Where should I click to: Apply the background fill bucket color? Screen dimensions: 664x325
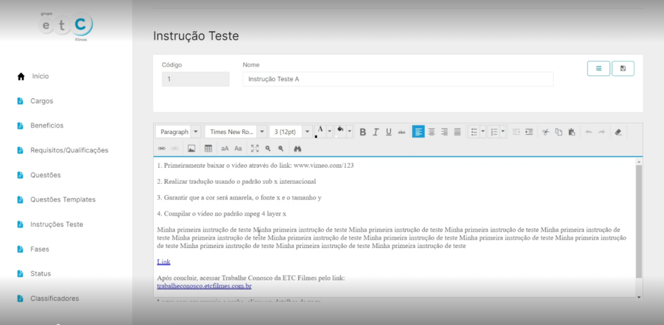click(340, 132)
